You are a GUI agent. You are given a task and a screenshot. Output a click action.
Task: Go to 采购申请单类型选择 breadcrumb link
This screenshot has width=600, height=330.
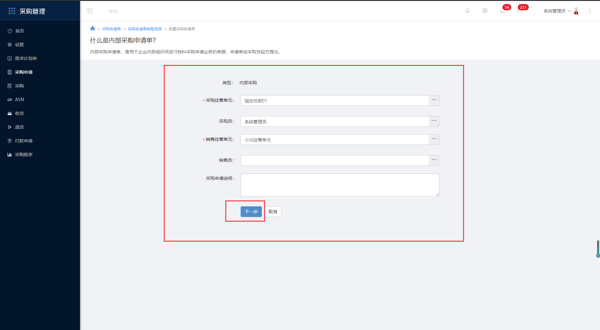click(x=145, y=29)
